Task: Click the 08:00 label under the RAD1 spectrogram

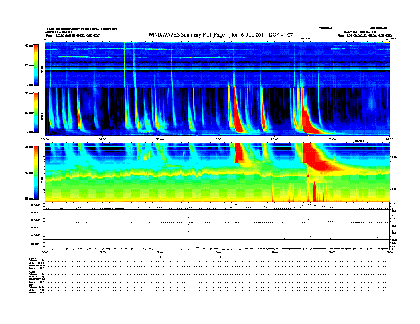Action: (160, 139)
